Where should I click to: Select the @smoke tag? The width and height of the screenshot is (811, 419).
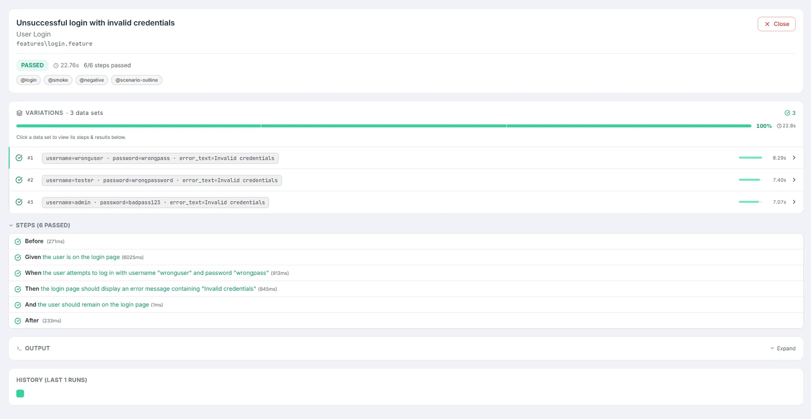(58, 80)
